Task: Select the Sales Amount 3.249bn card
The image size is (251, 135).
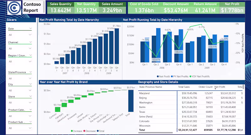Action: coord(112,8)
